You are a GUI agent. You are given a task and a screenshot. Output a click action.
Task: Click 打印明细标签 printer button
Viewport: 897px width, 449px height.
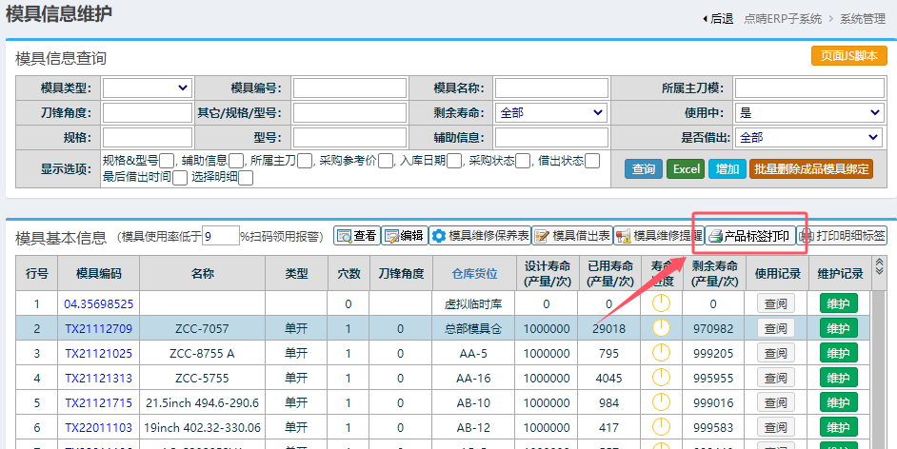[842, 236]
